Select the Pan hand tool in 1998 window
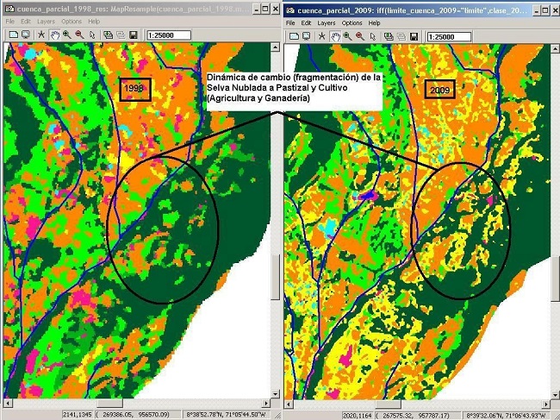 54,35
